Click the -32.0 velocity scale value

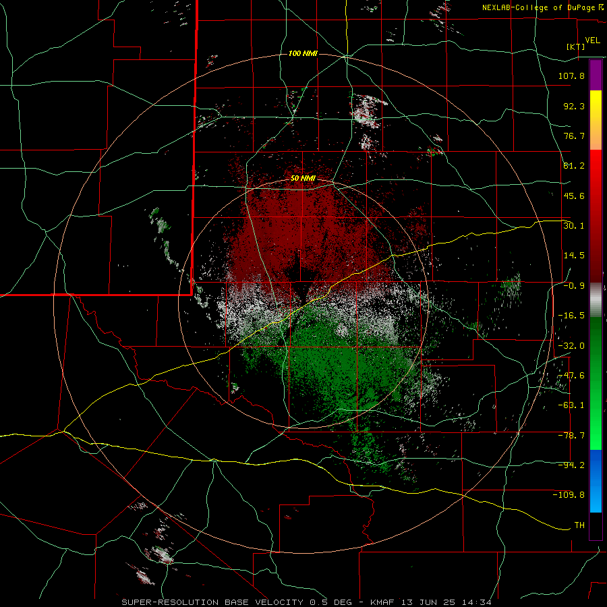[571, 345]
